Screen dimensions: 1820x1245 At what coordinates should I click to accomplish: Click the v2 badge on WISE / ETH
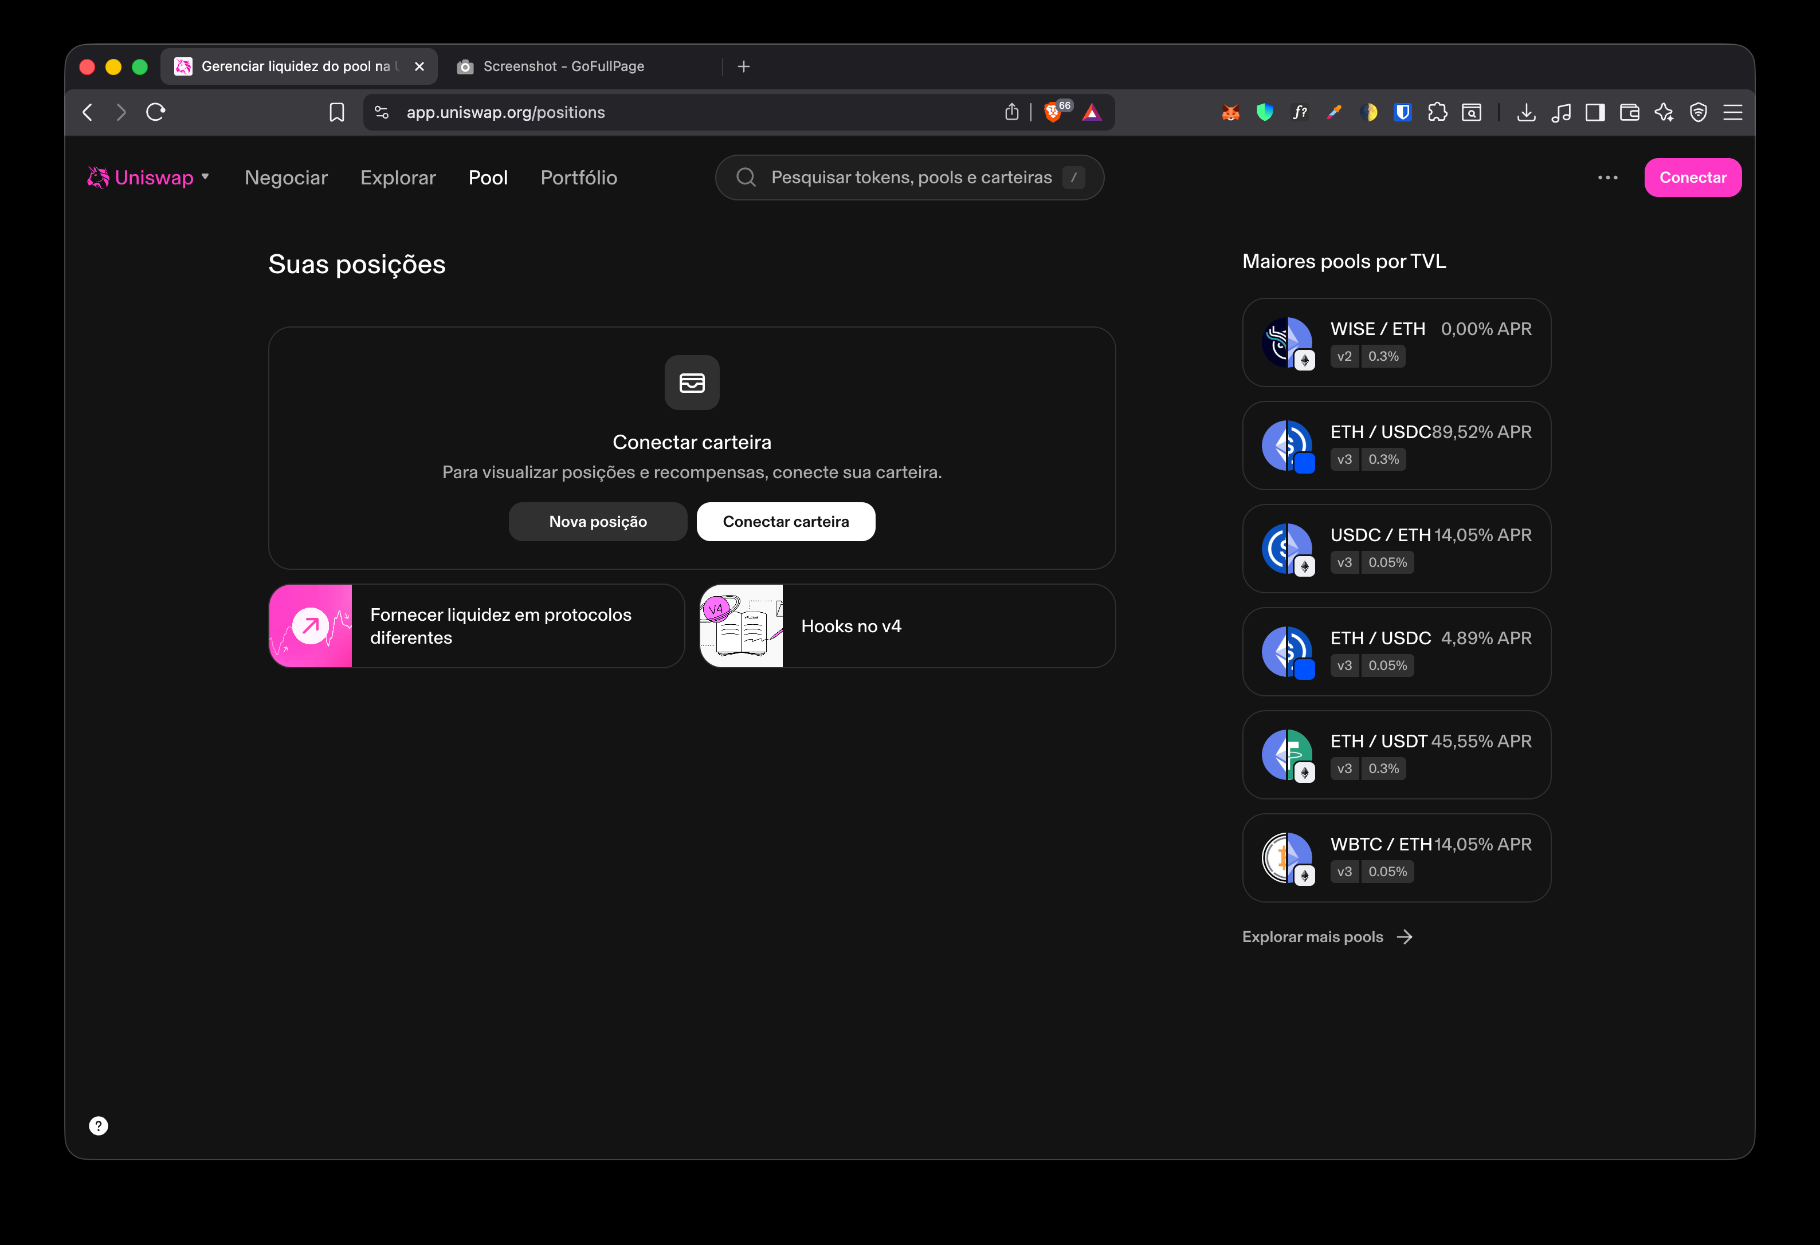[1344, 357]
